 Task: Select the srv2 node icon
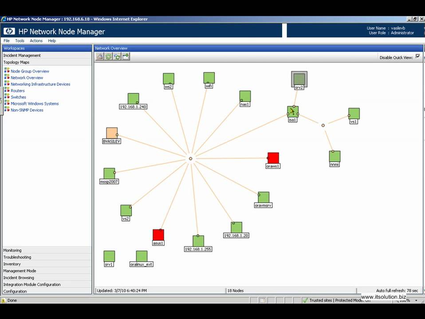click(x=299, y=79)
